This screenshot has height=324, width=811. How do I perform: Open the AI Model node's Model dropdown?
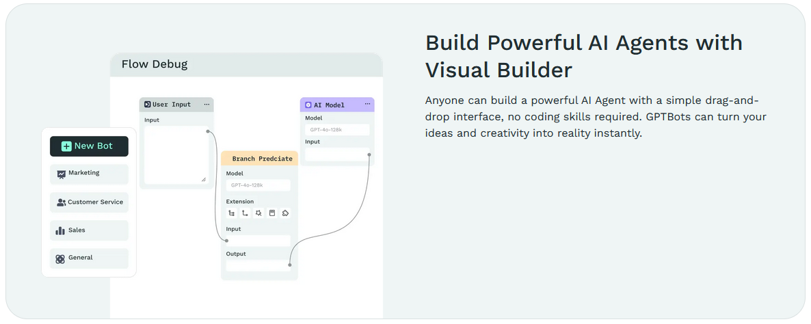pyautogui.click(x=337, y=130)
